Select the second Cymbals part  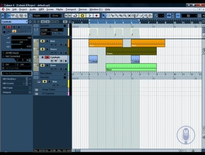[x=135, y=59]
